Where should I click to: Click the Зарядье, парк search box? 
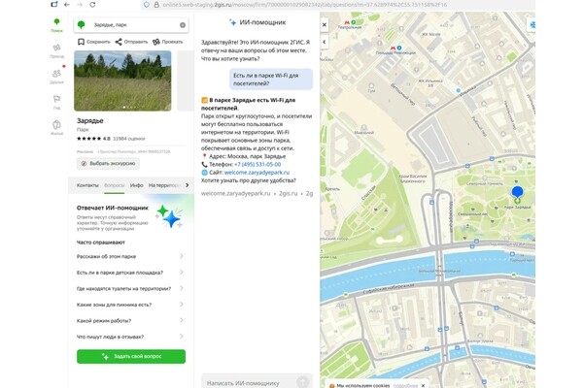coord(131,25)
